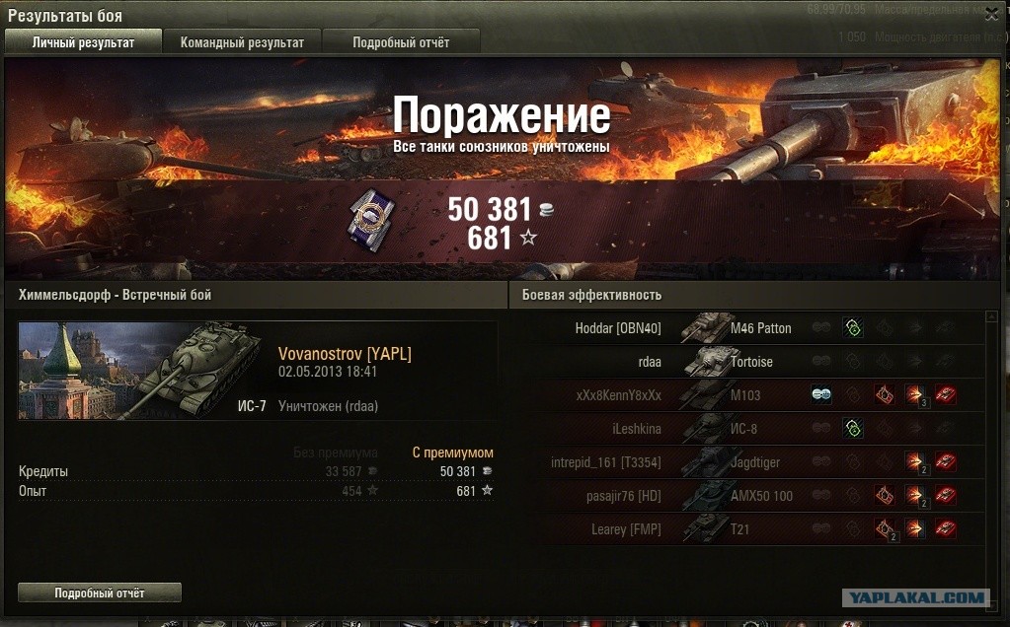Click the kill icon in Learey's row
1010x627 pixels.
coord(946,528)
